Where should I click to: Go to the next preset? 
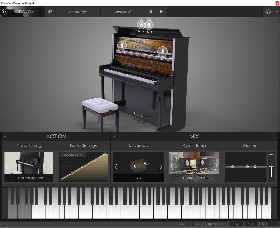click(x=162, y=12)
